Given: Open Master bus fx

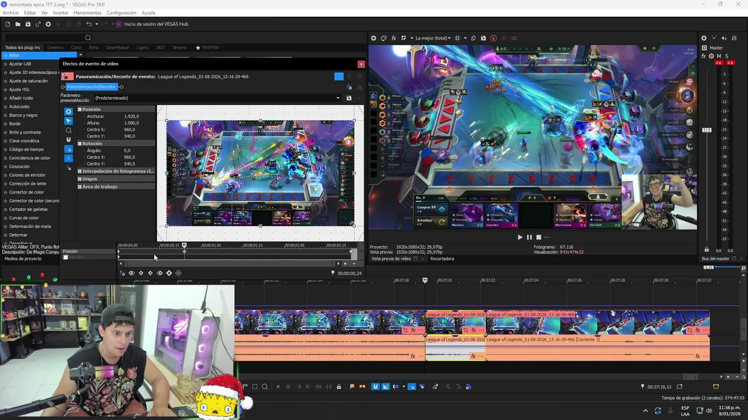Looking at the screenshot, I should (x=704, y=56).
